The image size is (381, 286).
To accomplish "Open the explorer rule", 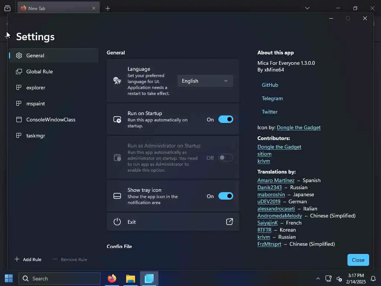I will tap(54, 88).
